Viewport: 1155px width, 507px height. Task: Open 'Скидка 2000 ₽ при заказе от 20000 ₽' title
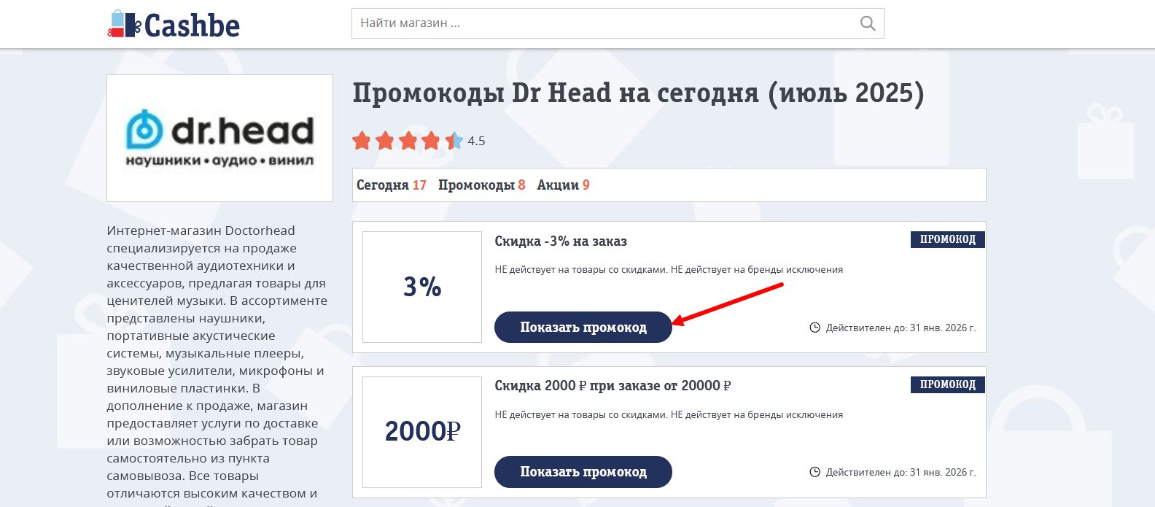click(612, 386)
